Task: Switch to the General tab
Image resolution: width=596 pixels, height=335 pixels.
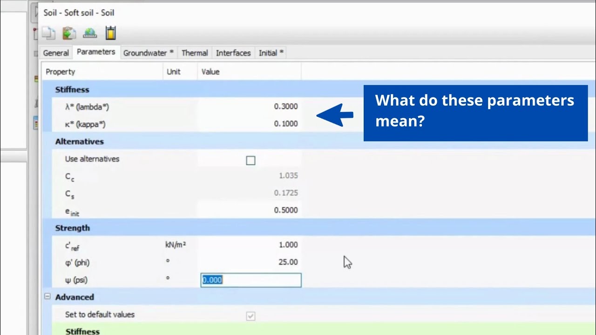Action: (x=56, y=53)
